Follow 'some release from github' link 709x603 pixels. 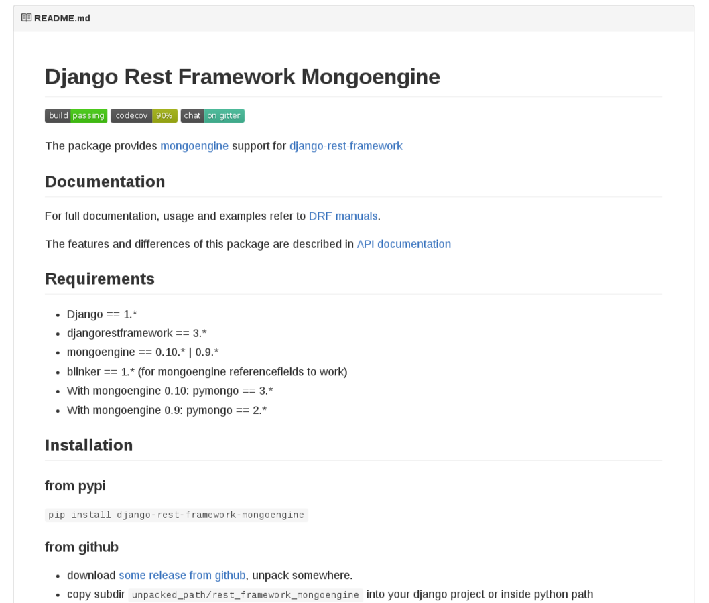point(182,575)
